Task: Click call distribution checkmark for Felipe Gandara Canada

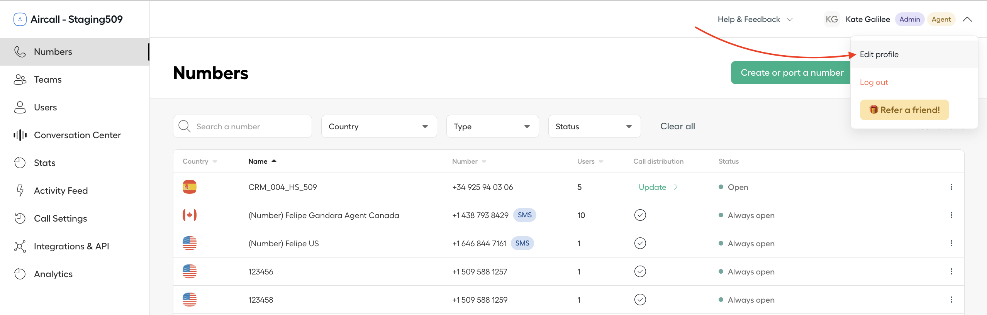Action: 640,215
